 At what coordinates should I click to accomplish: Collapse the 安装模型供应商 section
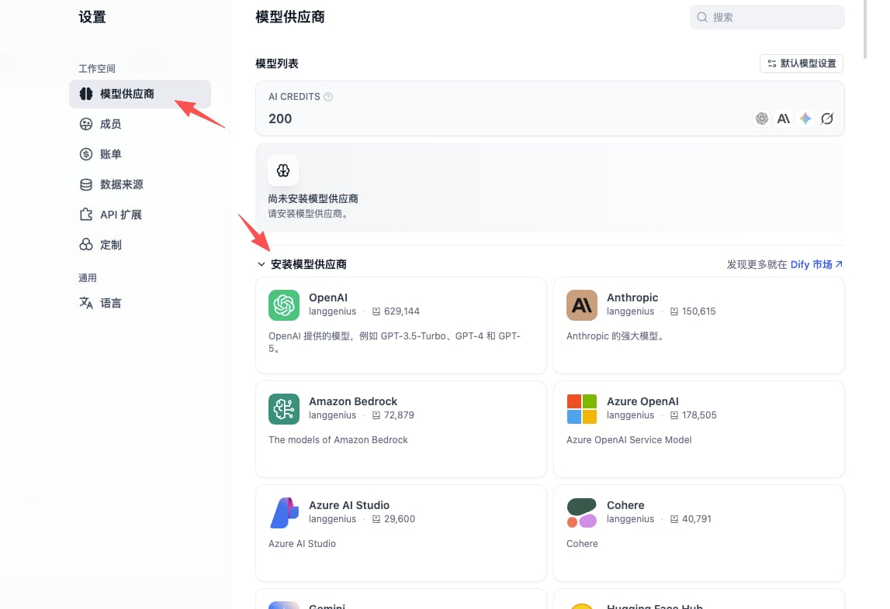(261, 264)
